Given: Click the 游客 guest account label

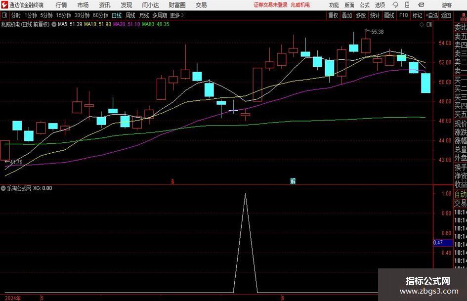Looking at the screenshot, I should coord(447,5).
